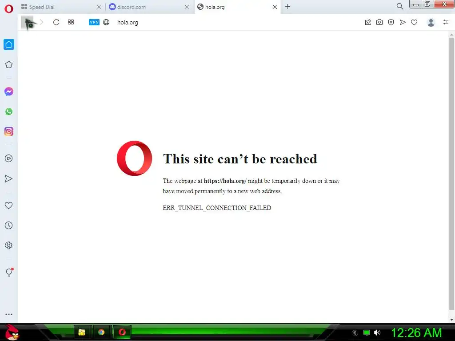Click the scrollbar down arrow

[x=451, y=320]
